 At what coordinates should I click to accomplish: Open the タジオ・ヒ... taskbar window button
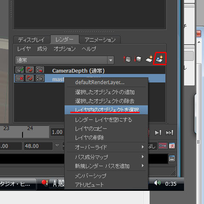tap(18, 184)
